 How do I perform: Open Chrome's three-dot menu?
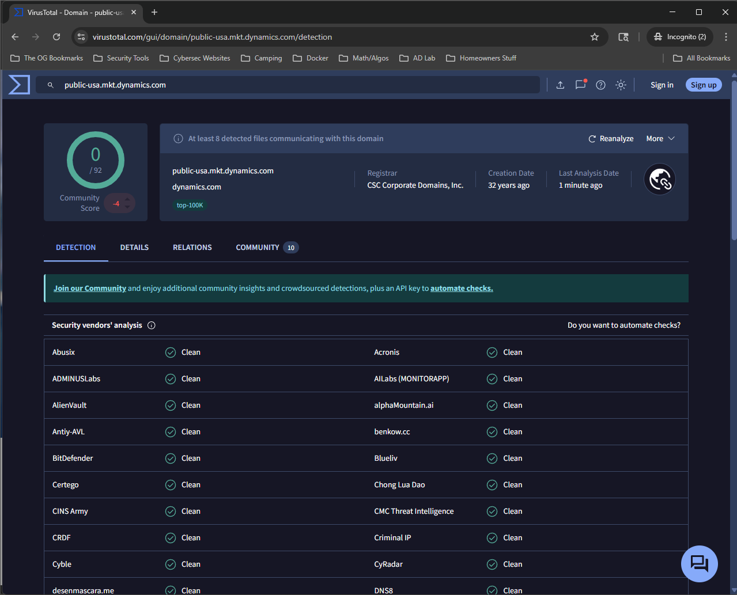point(725,36)
